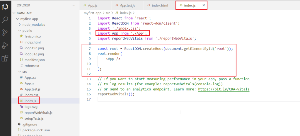Open the Search view in activity bar
The image size is (300, 136).
[5, 20]
